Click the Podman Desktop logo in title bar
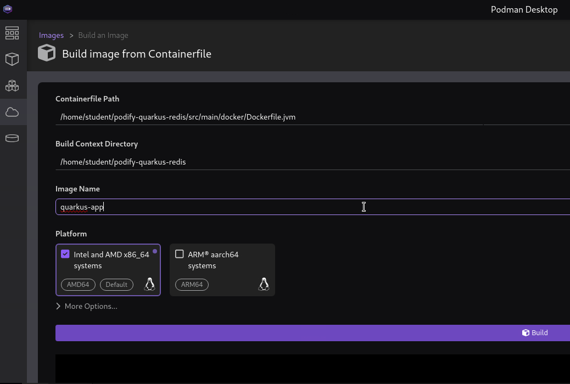Image resolution: width=570 pixels, height=384 pixels. pyautogui.click(x=8, y=9)
